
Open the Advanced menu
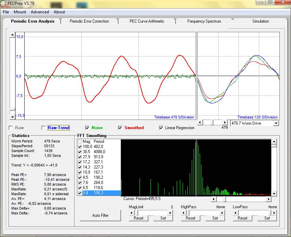[40, 12]
